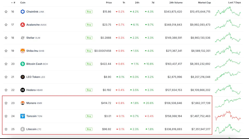Click the Shiba Inu dog logo

23,51
